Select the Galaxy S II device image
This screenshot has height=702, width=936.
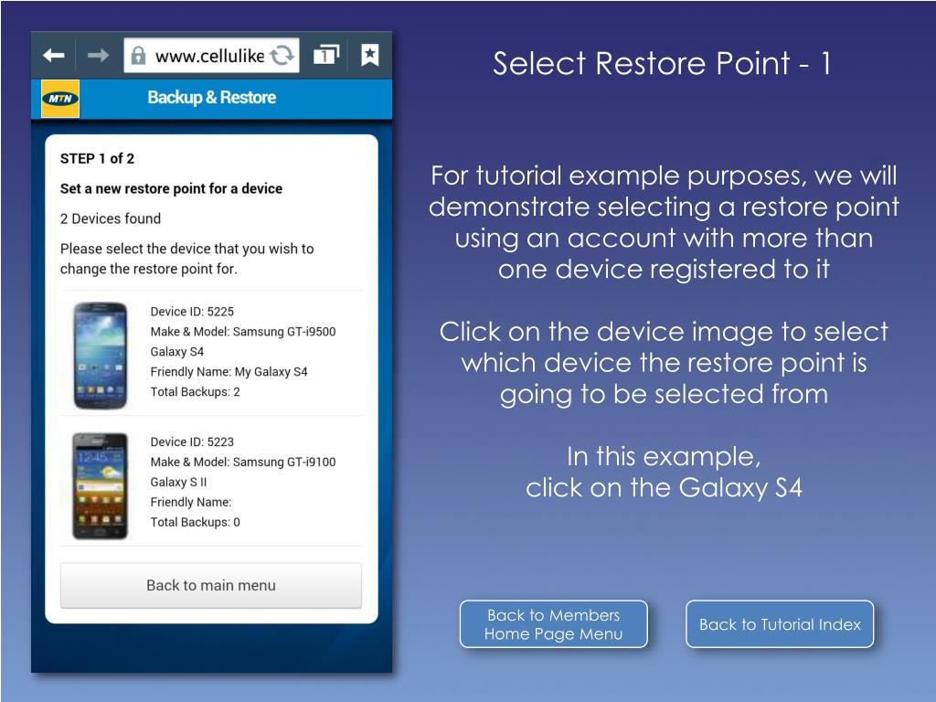100,486
